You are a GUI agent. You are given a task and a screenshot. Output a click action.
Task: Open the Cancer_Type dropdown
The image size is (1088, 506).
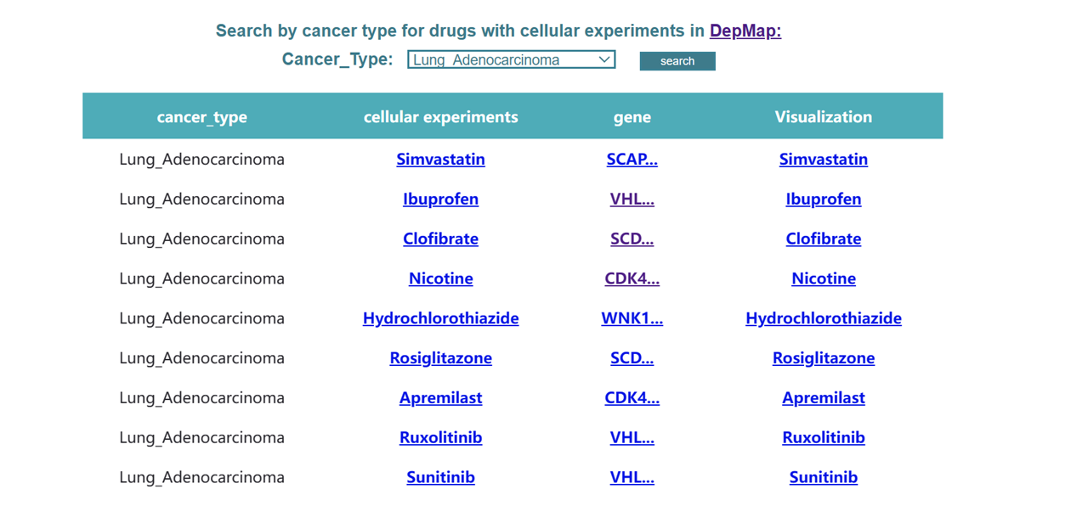[511, 59]
